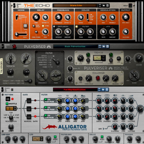The width and height of the screenshot is (144, 144).
Task: Change the Color Type switch in The Echo
Action: pos(88,17)
